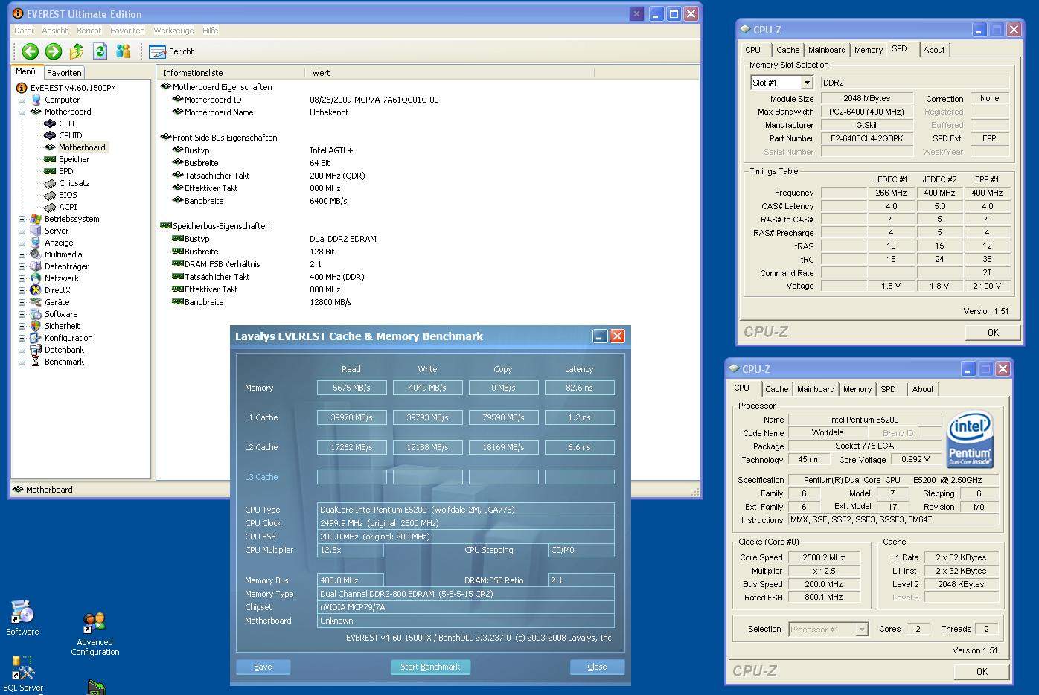Select CPUID in the Motherboard tree

pyautogui.click(x=70, y=135)
